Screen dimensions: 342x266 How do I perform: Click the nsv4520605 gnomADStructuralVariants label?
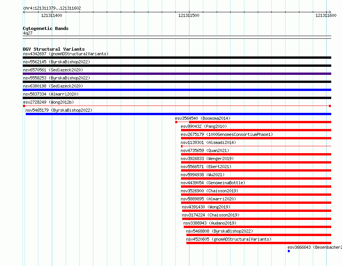pyautogui.click(x=229, y=239)
